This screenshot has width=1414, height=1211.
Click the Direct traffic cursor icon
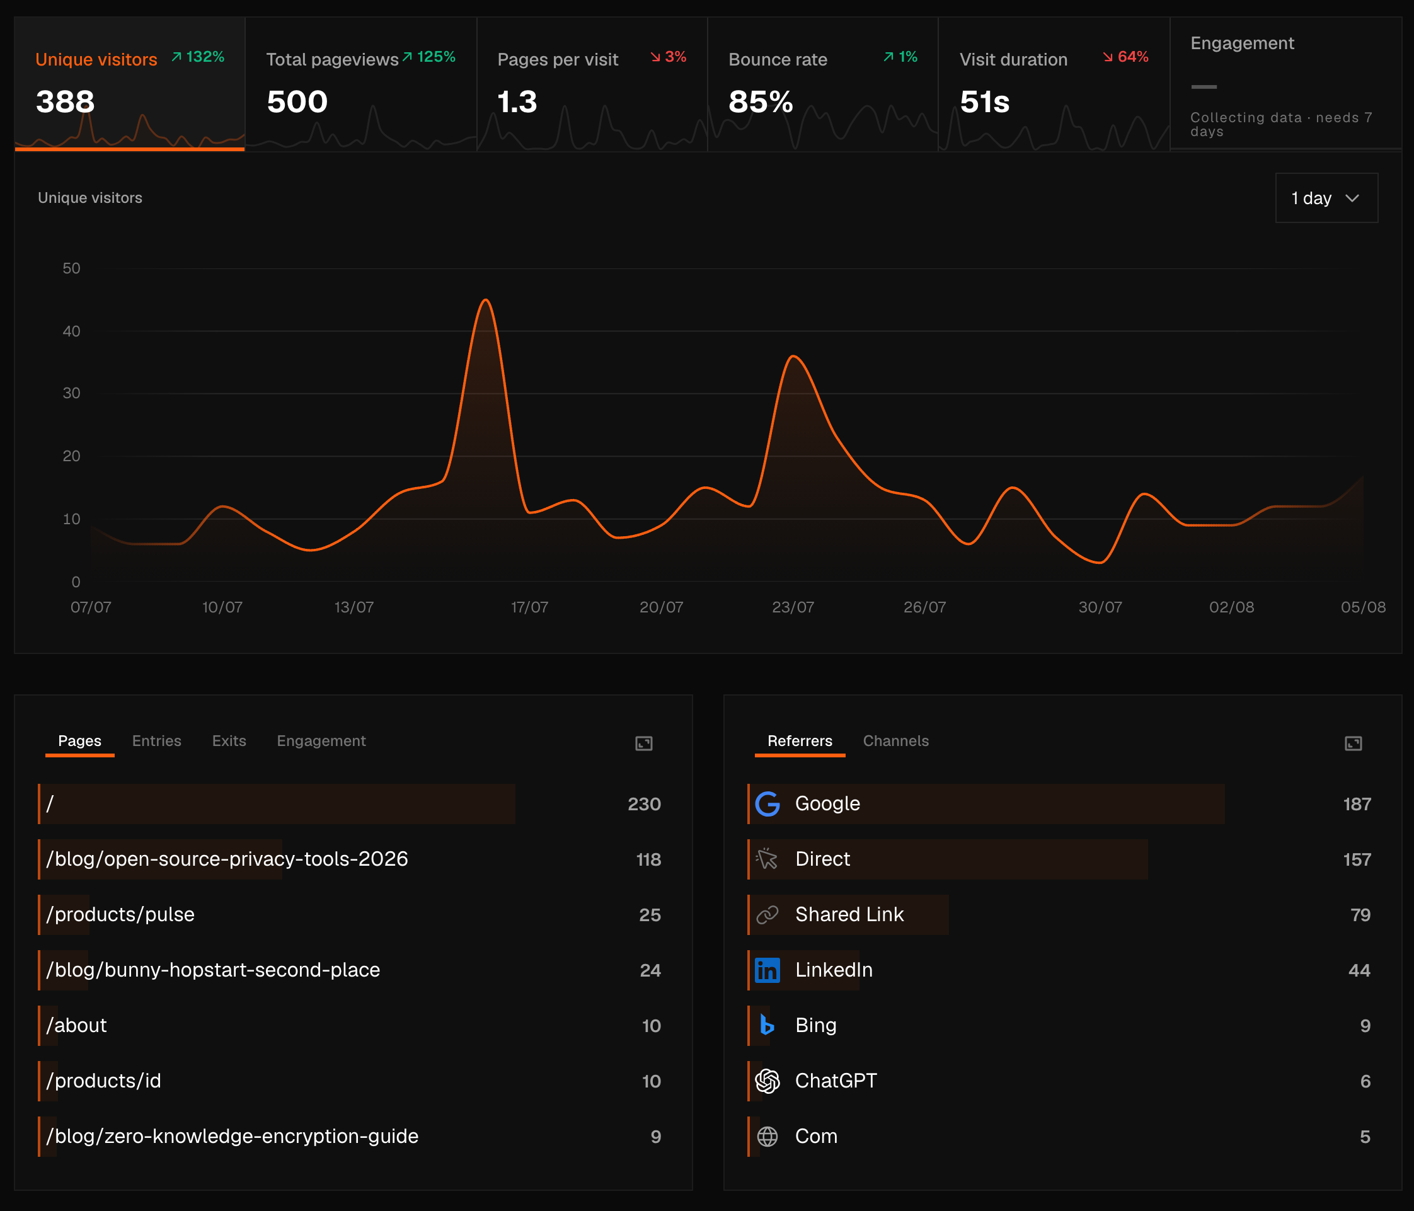767,859
